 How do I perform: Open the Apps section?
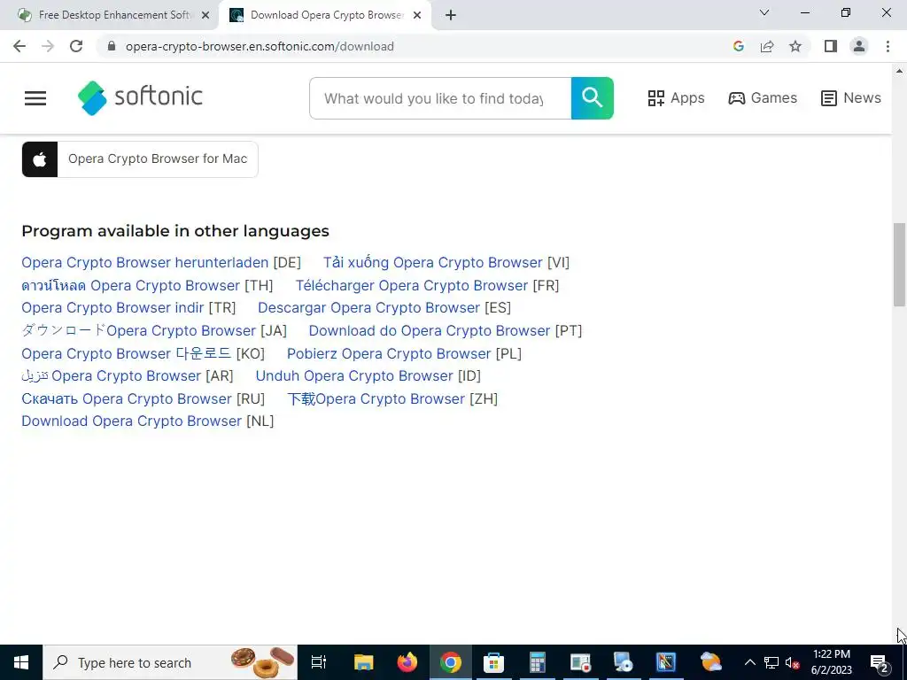pos(676,98)
